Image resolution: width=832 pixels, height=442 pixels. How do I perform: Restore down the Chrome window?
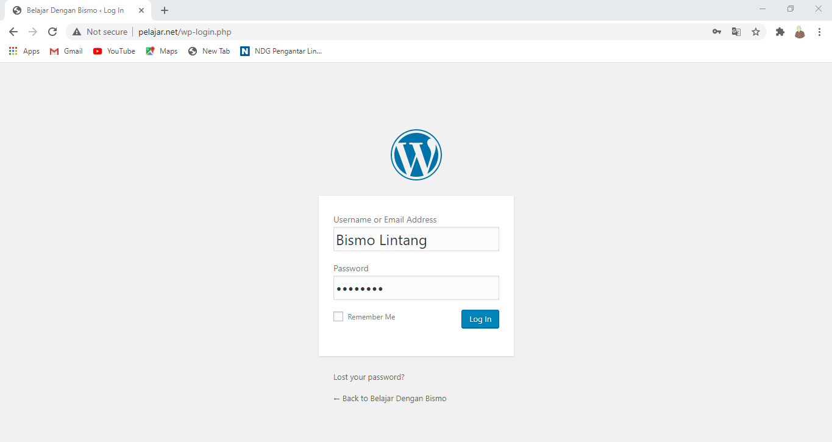click(791, 9)
